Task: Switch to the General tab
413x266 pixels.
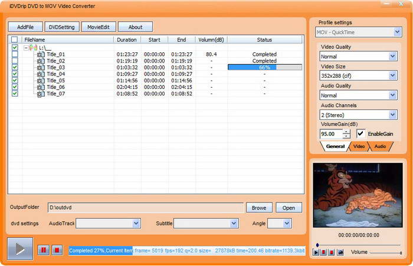Action: (335, 147)
